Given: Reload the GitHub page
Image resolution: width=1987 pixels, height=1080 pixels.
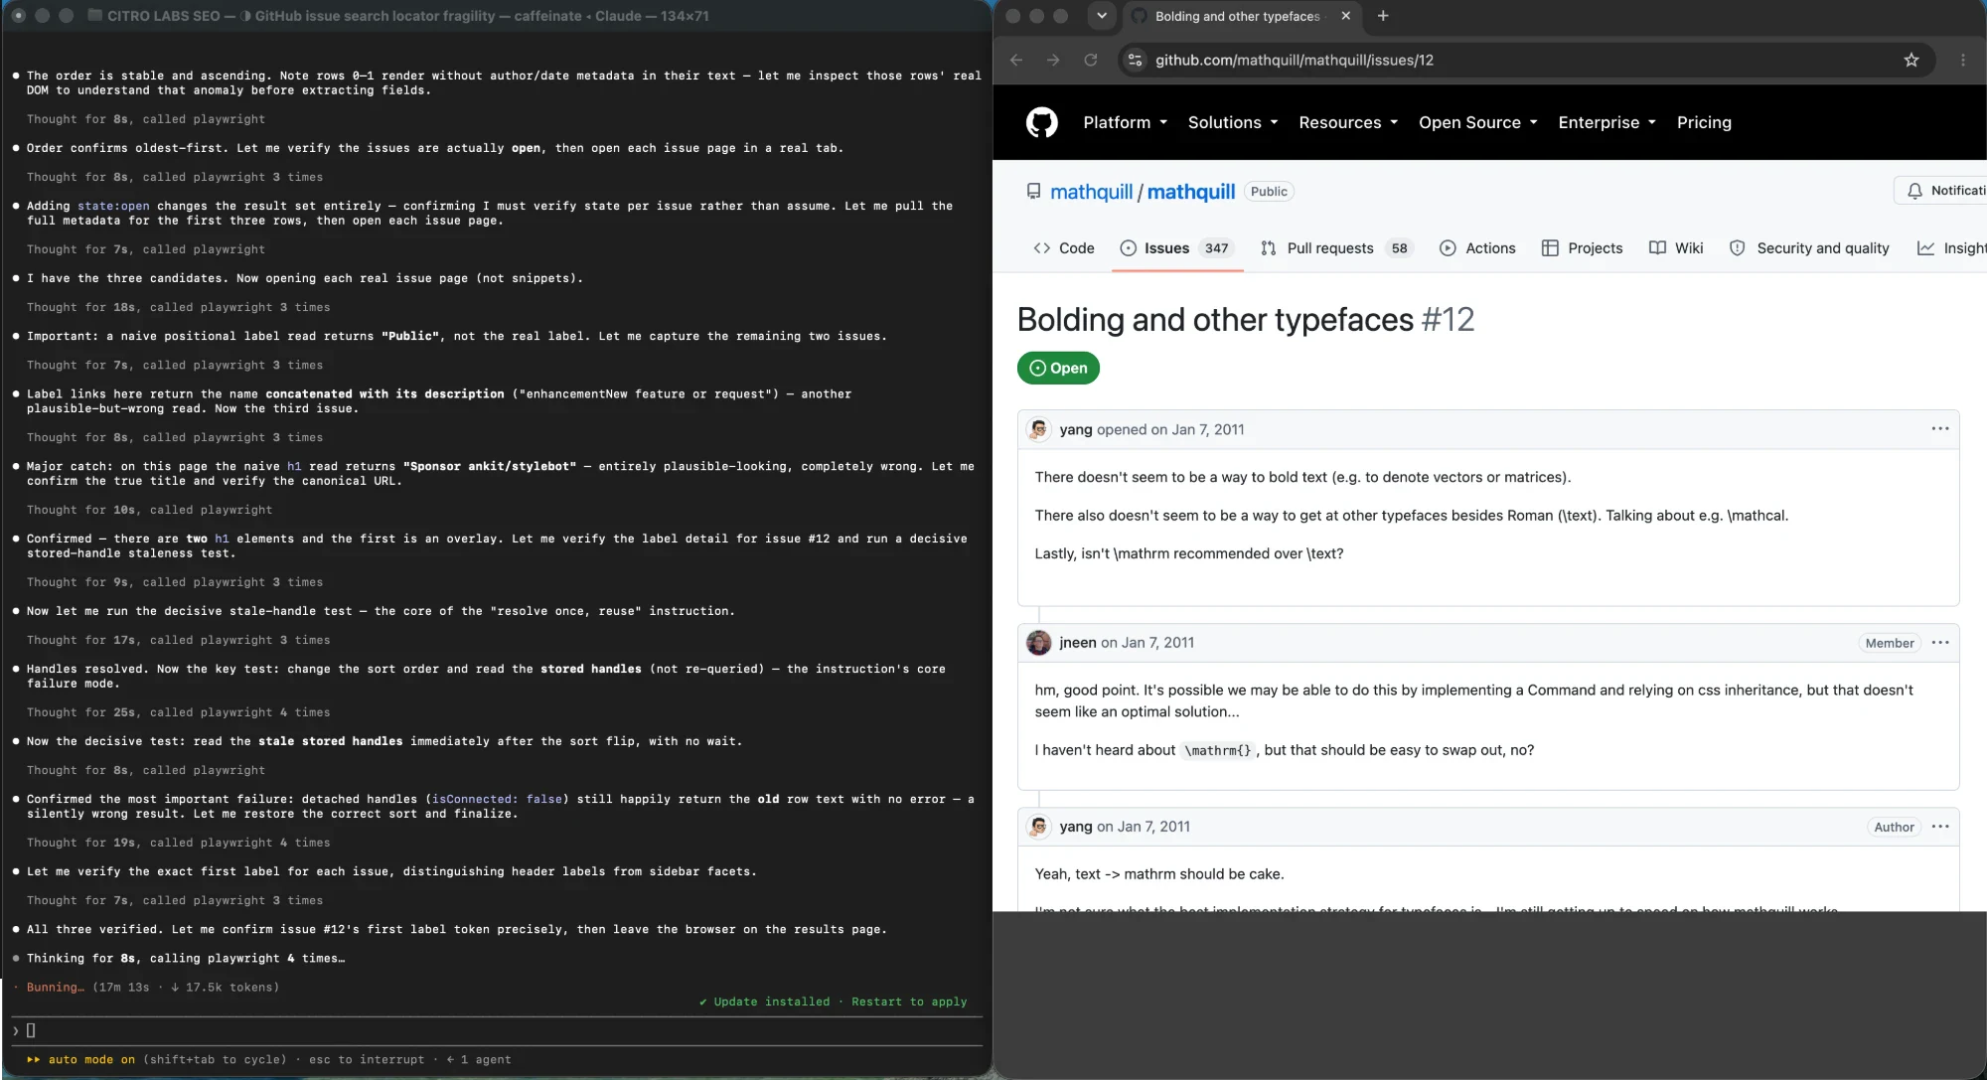Looking at the screenshot, I should (1090, 60).
